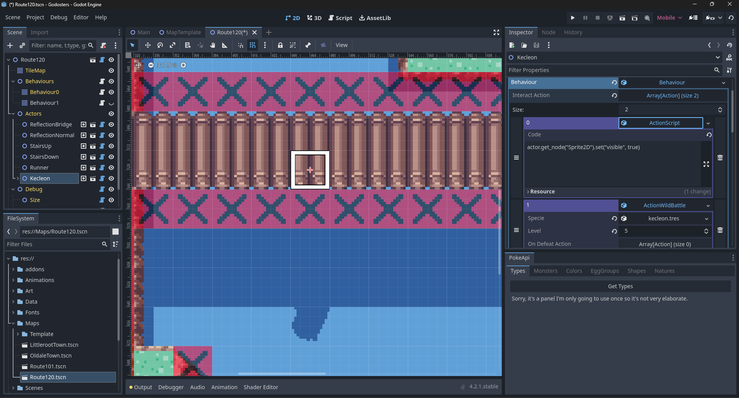Open the Debug menu
739x398 pixels.
point(59,17)
